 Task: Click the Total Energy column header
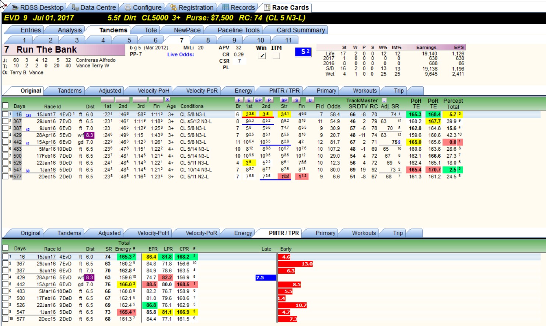click(x=124, y=246)
